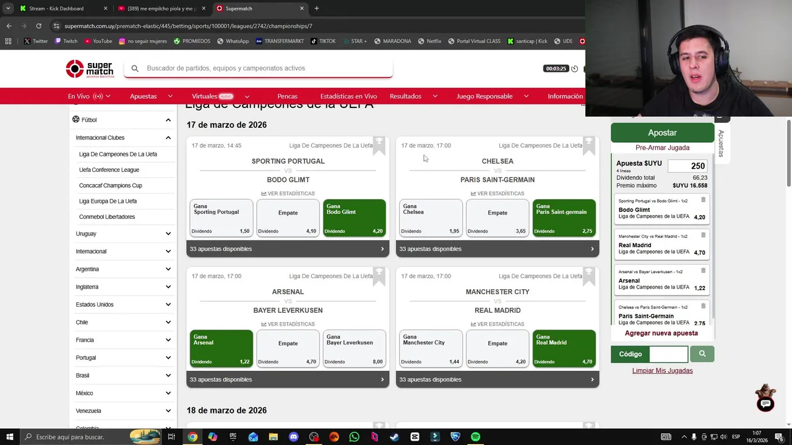Open the Apuestas dropdown menu
This screenshot has width=792, height=445.
pos(151,96)
